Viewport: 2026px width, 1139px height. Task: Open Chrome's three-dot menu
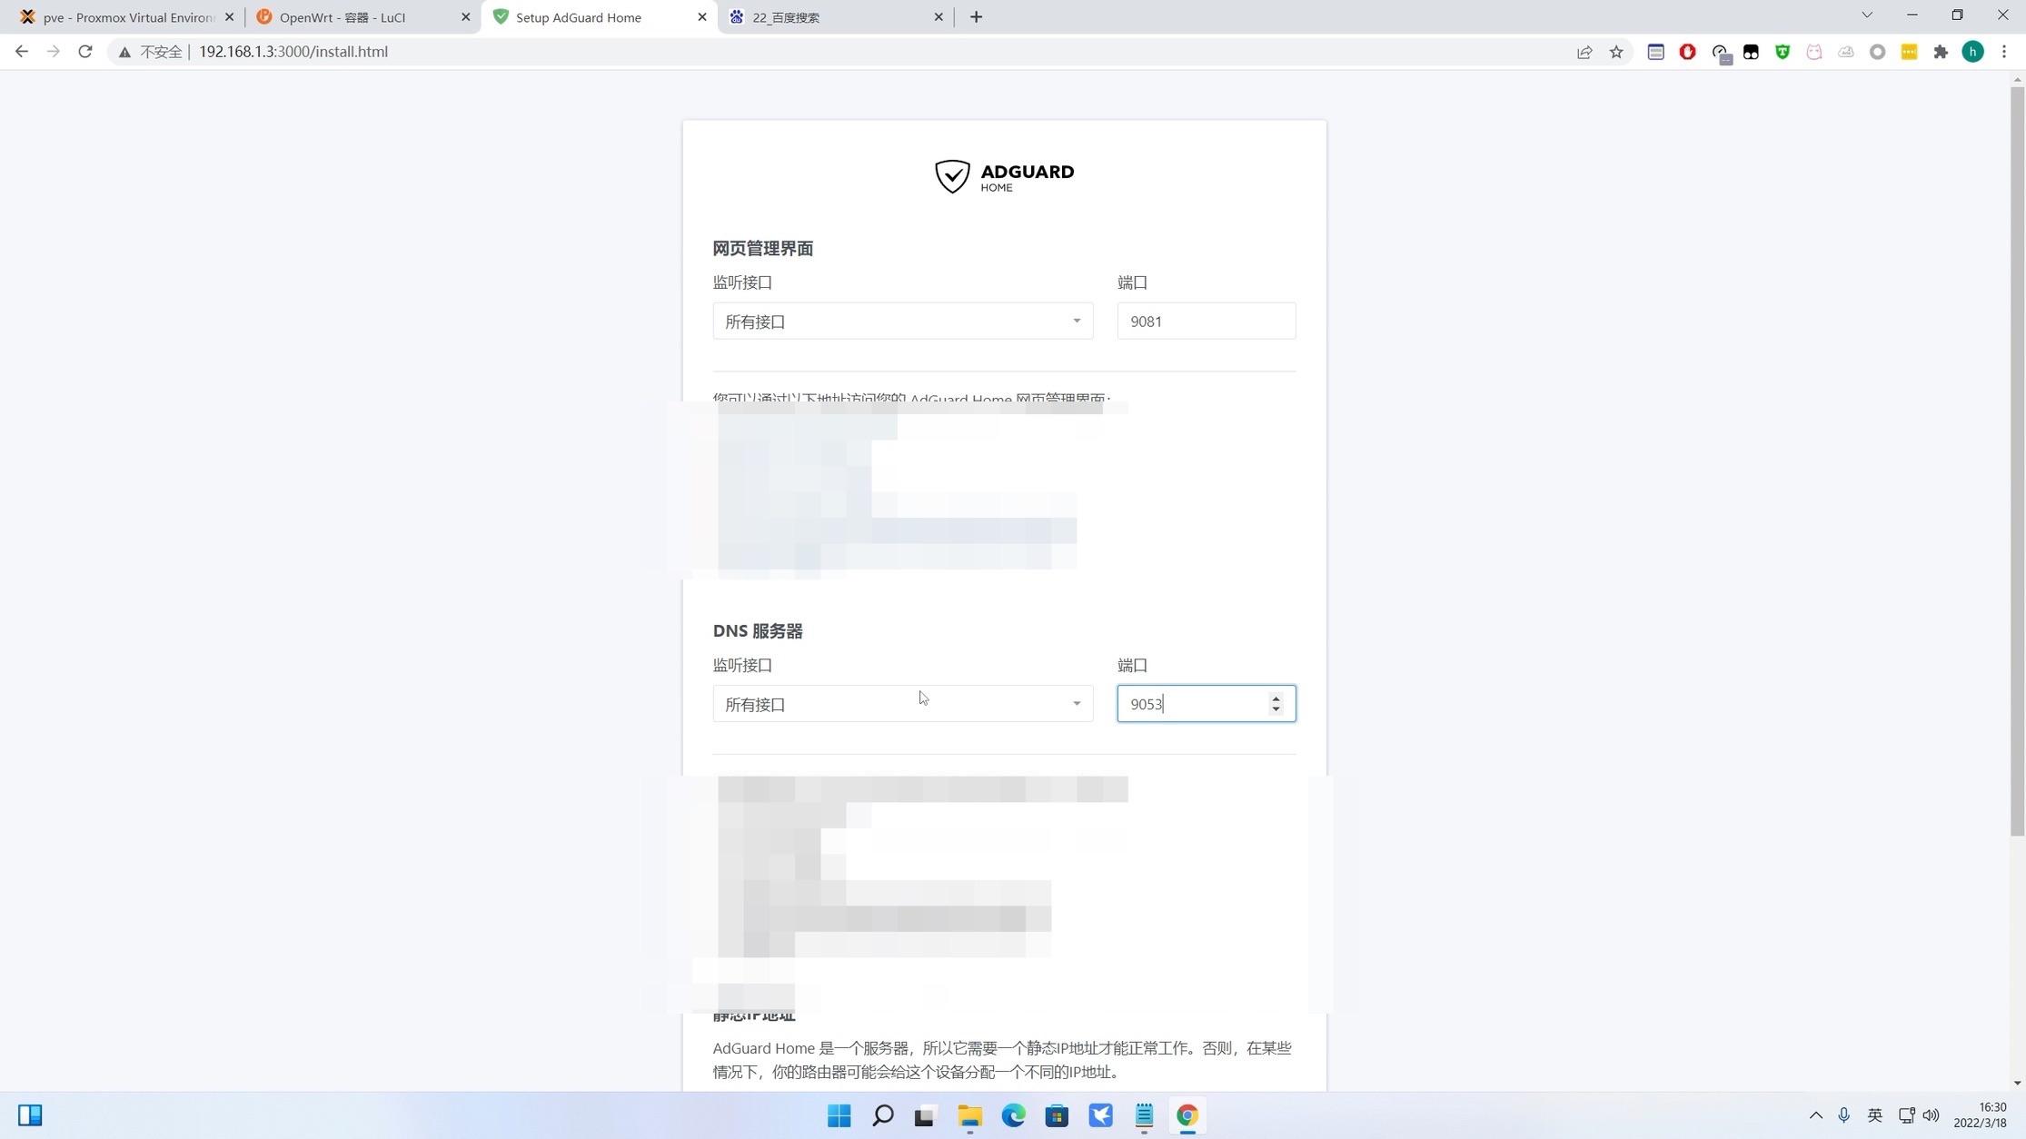click(x=2004, y=52)
